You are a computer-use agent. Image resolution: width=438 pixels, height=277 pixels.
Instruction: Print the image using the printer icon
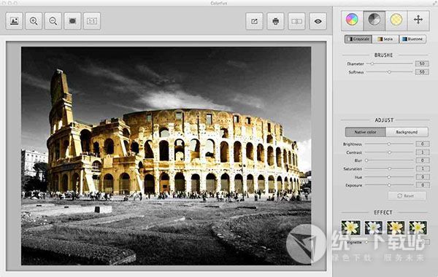275,21
